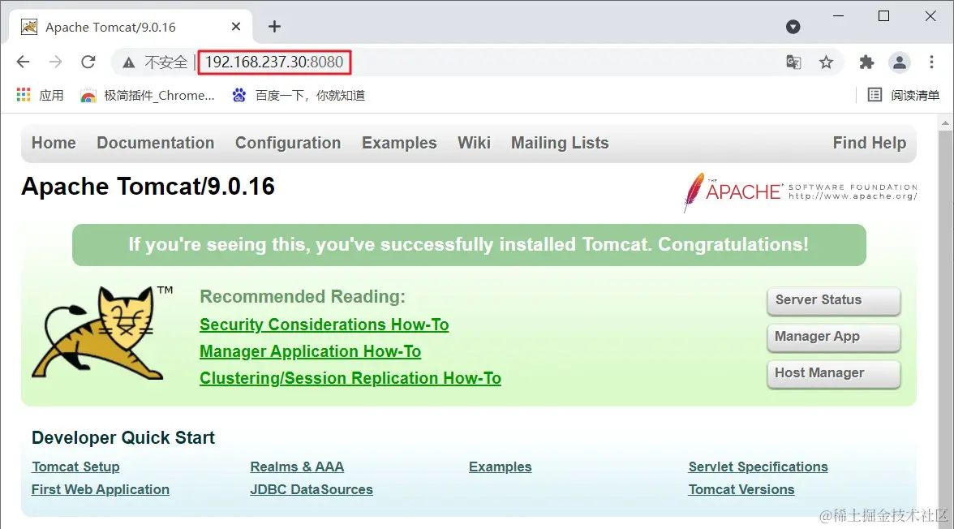Open Manager Application How-To link

coord(310,351)
